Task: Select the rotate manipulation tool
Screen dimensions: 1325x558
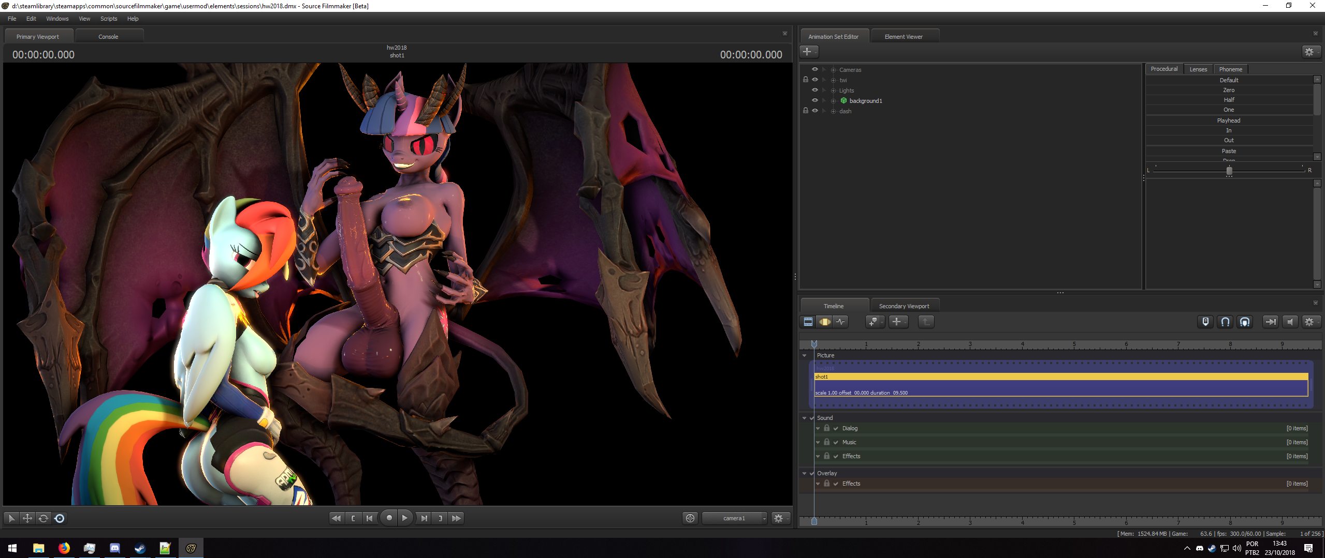Action: click(43, 518)
